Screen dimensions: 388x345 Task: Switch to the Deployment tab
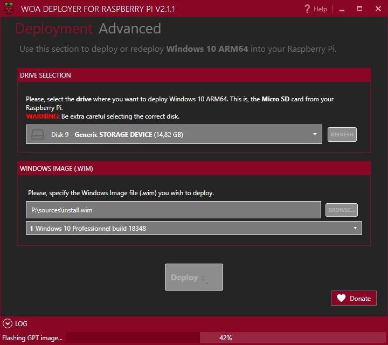[x=54, y=29]
